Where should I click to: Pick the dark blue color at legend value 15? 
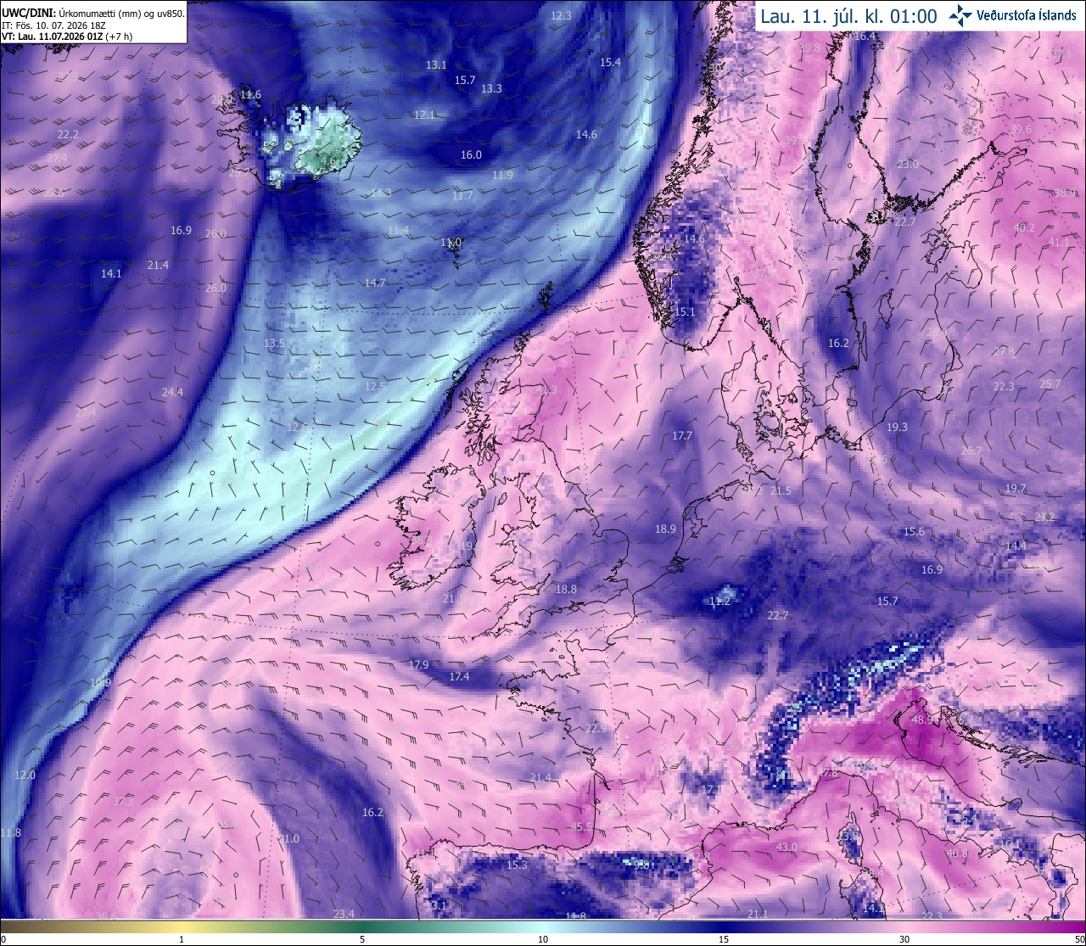pyautogui.click(x=723, y=924)
